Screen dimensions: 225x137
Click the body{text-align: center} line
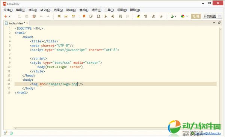(60, 67)
